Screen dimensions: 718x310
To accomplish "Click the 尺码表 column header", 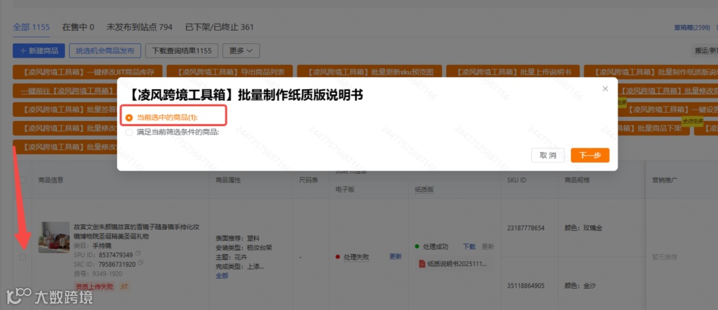I will 308,180.
